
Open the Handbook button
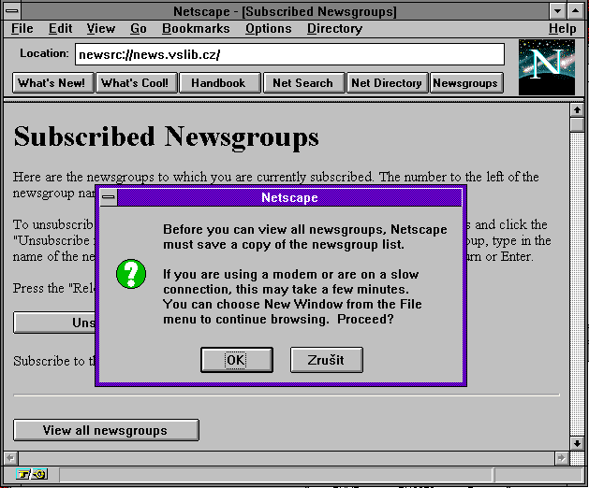(220, 82)
